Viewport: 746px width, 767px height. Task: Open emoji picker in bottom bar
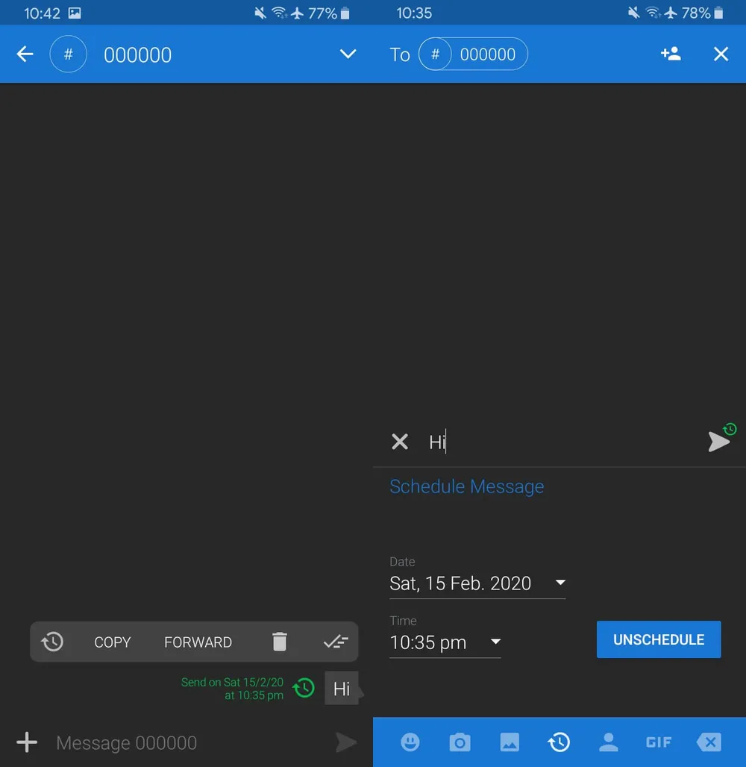click(410, 742)
